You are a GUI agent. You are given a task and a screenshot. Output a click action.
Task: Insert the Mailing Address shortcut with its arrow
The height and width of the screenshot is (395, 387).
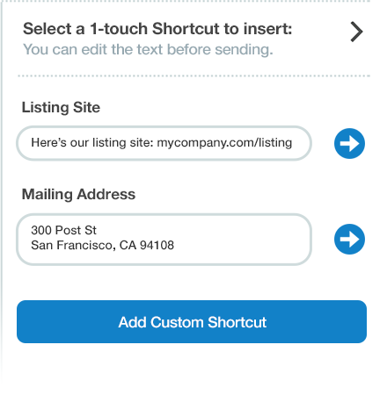349,239
